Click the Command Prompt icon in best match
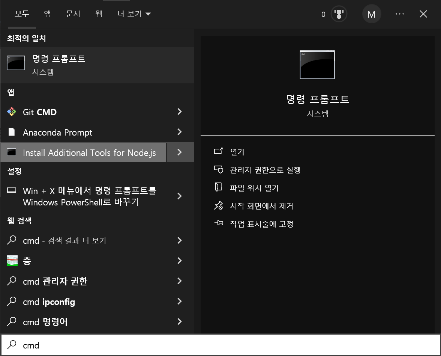The image size is (441, 356). [x=16, y=62]
